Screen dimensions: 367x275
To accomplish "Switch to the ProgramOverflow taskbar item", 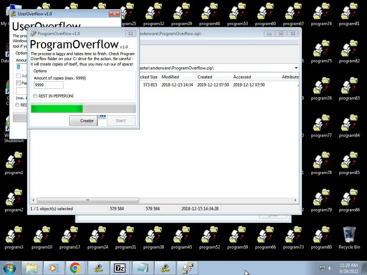I will [x=187, y=268].
